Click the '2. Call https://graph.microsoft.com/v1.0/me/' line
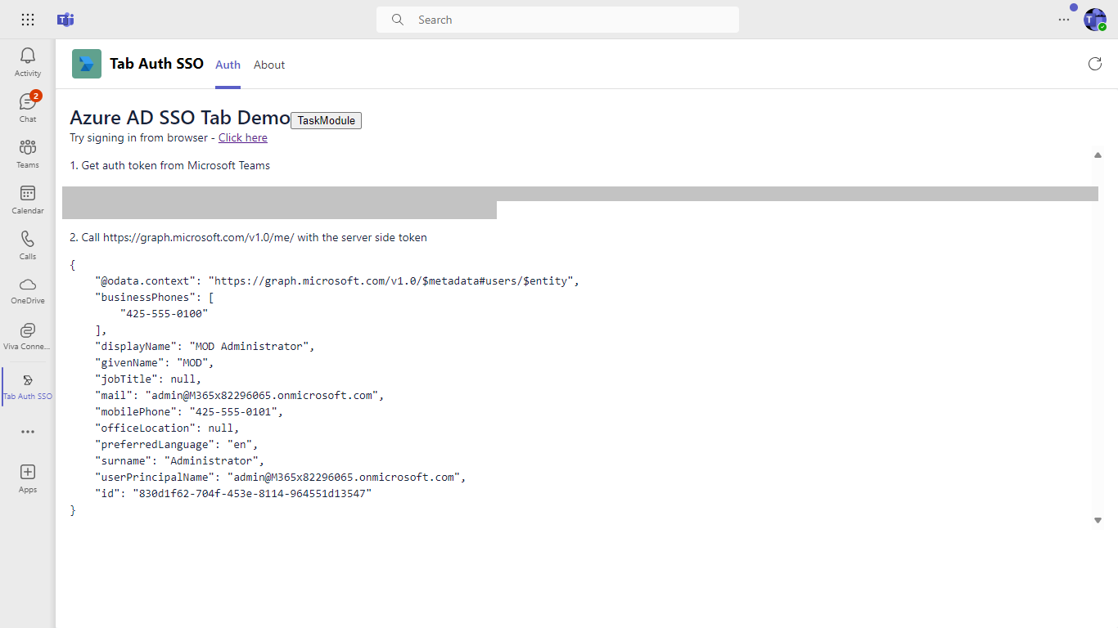The width and height of the screenshot is (1118, 628). point(248,237)
